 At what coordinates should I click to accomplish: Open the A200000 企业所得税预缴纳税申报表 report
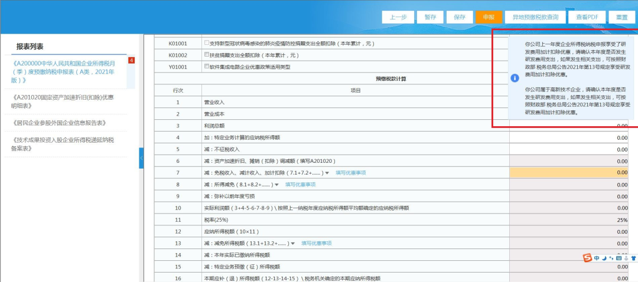(63, 71)
